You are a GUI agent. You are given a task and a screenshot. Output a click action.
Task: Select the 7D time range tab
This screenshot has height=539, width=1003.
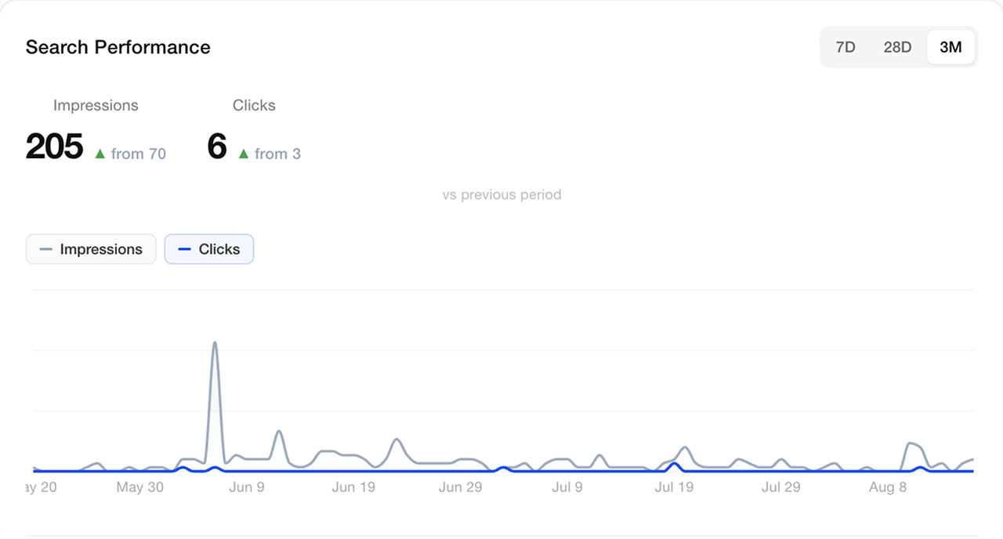tap(845, 47)
